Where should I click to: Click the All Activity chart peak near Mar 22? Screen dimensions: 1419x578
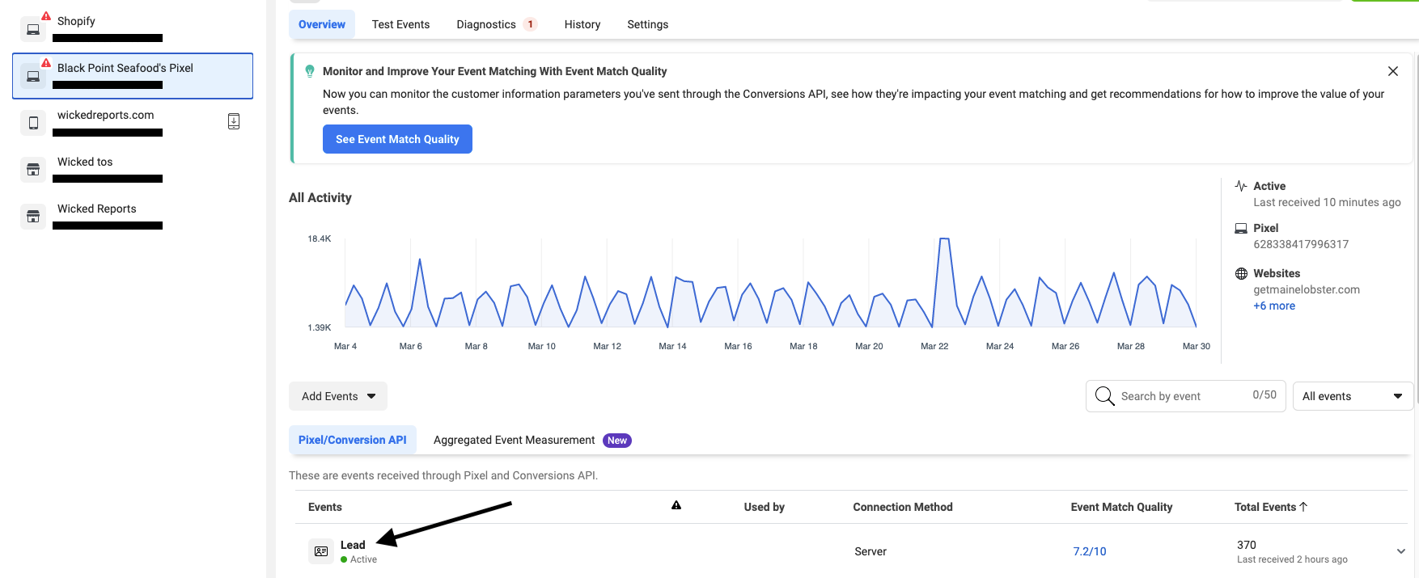point(943,239)
